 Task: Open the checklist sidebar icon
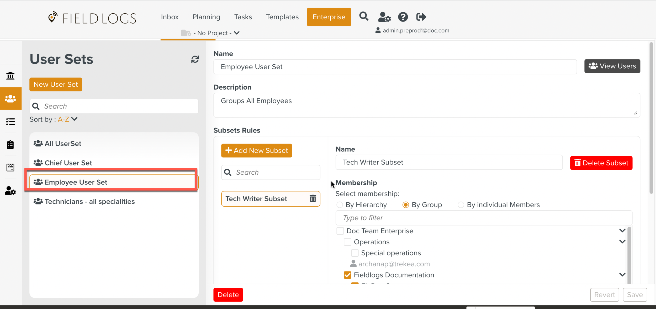coord(10,122)
